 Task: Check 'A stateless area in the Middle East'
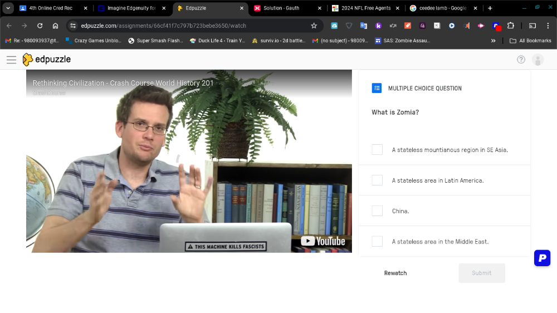point(377,241)
